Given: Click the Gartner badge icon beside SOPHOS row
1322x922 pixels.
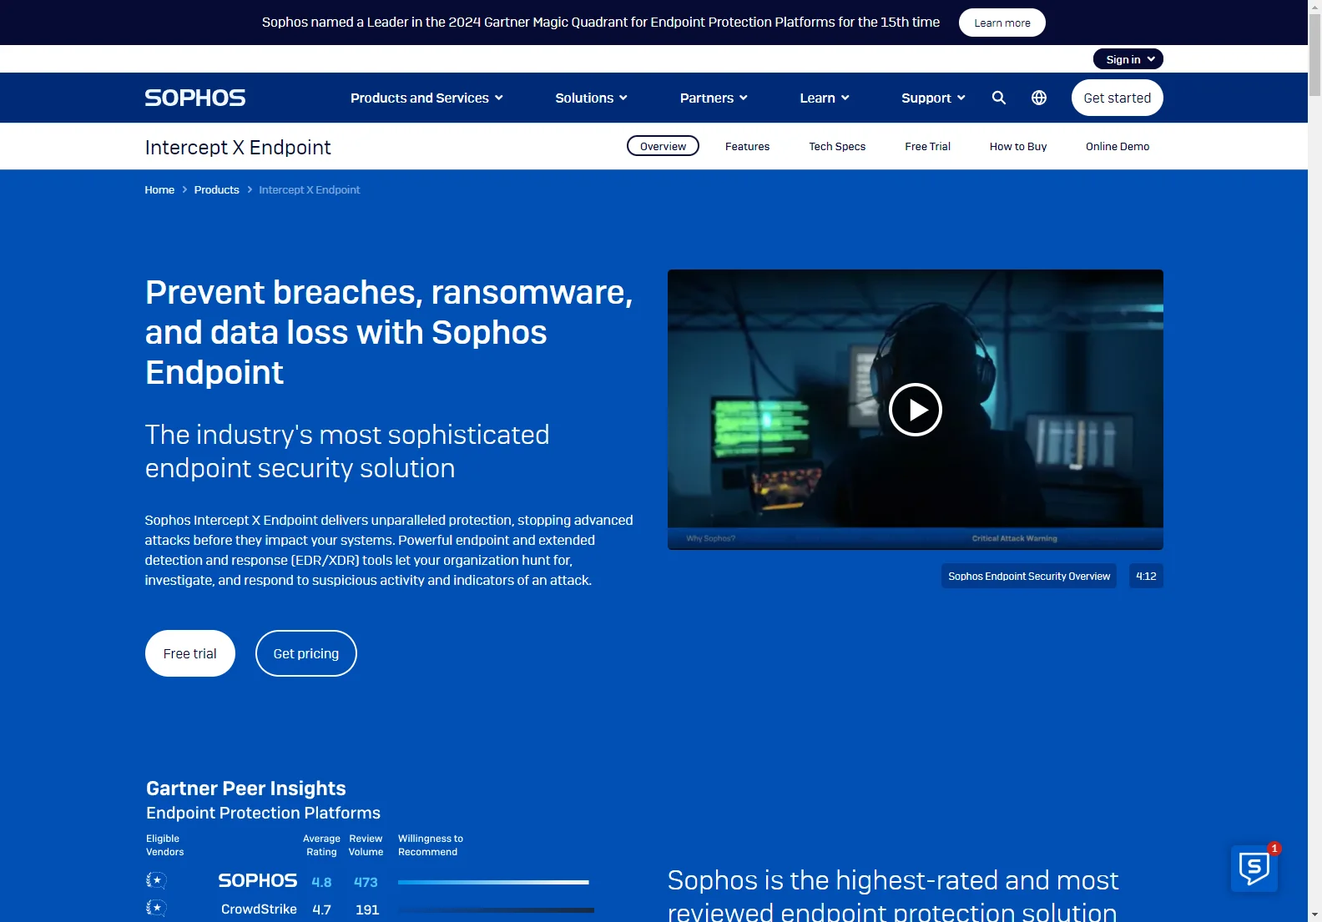Looking at the screenshot, I should point(156,880).
